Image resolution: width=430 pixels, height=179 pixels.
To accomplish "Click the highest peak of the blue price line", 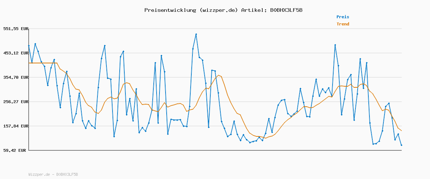I will click(x=196, y=34).
